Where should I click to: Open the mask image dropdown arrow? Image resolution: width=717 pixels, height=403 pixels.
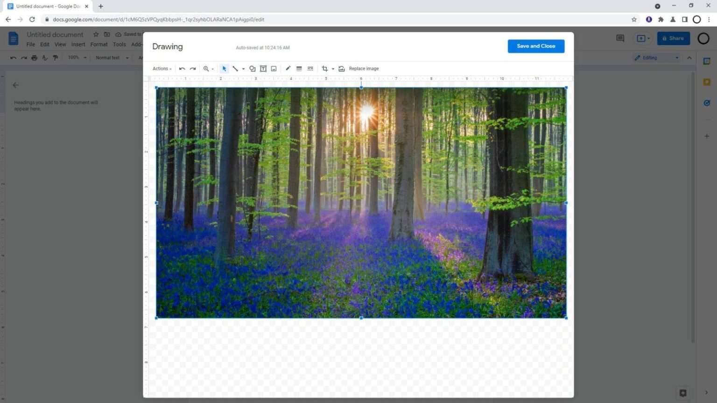(x=332, y=69)
